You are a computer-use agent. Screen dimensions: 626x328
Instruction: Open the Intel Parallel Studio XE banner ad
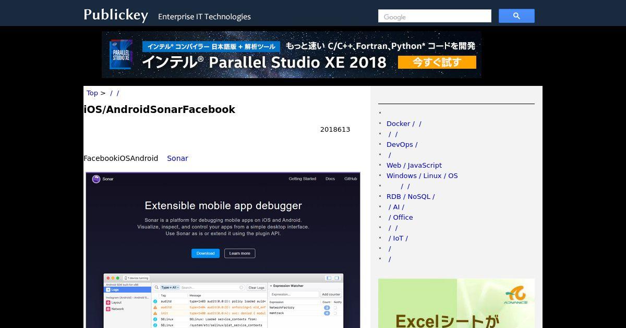click(x=292, y=55)
